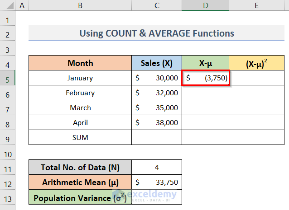The width and height of the screenshot is (289, 210).
Task: Select the Population Variance label cell
Action: (80, 197)
